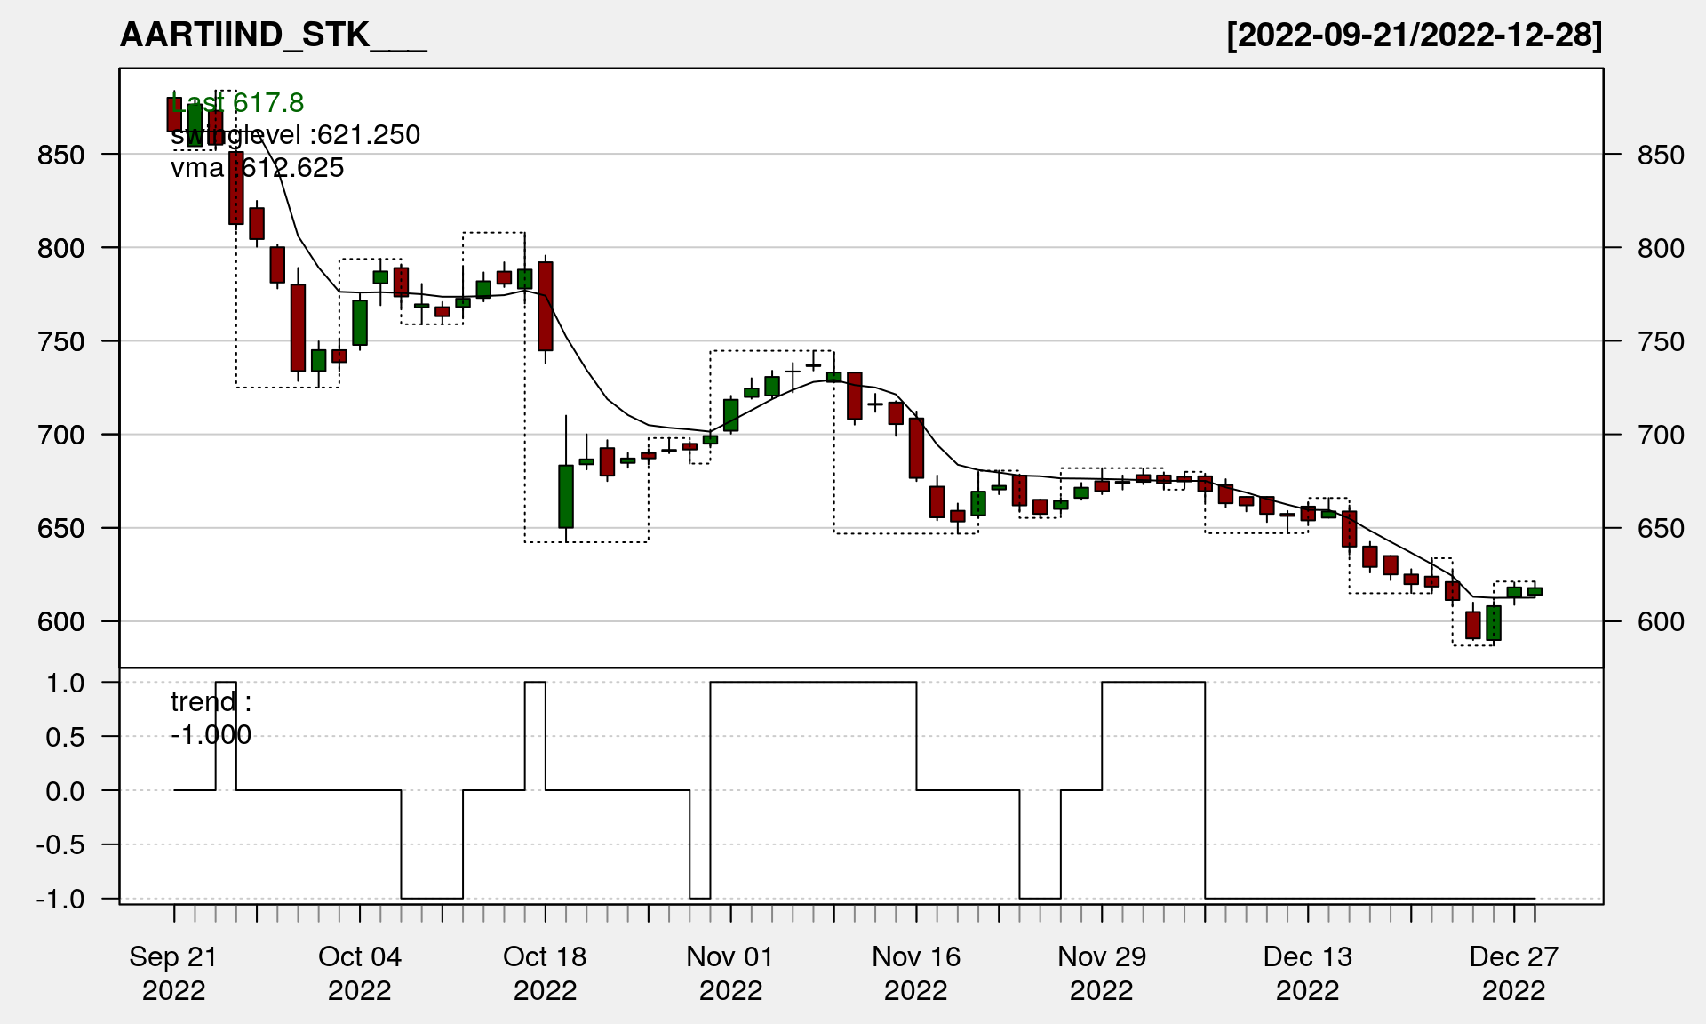Click the 700 right axis label
Screen dimensions: 1706x1024
click(1661, 436)
